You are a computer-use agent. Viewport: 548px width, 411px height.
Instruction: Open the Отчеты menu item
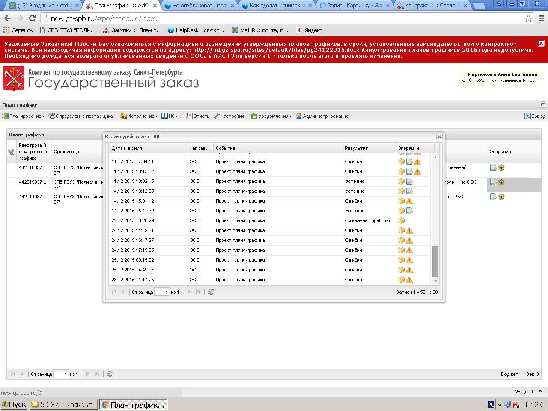[x=199, y=116]
